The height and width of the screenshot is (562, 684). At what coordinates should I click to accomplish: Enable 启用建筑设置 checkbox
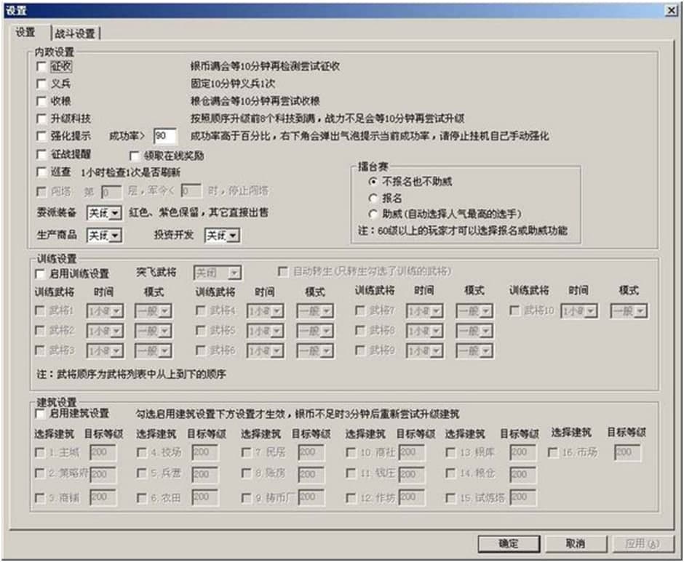40,414
